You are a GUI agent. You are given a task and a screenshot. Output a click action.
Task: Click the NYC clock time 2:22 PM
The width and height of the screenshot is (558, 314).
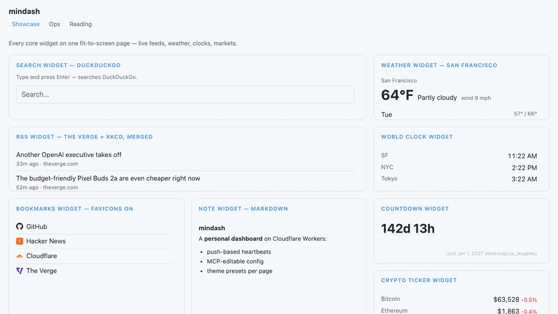click(524, 167)
